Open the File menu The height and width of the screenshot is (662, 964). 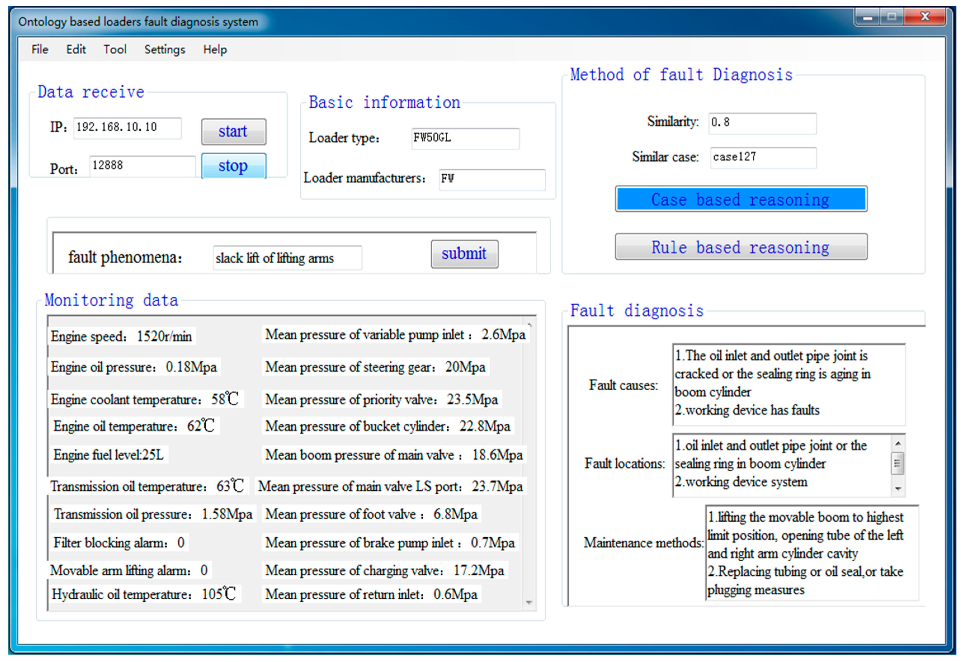40,49
